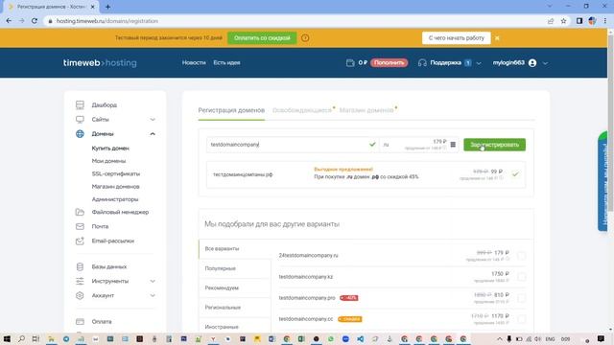The width and height of the screenshot is (614, 345).
Task: Open Администраторы in sidebar
Action: [115, 199]
